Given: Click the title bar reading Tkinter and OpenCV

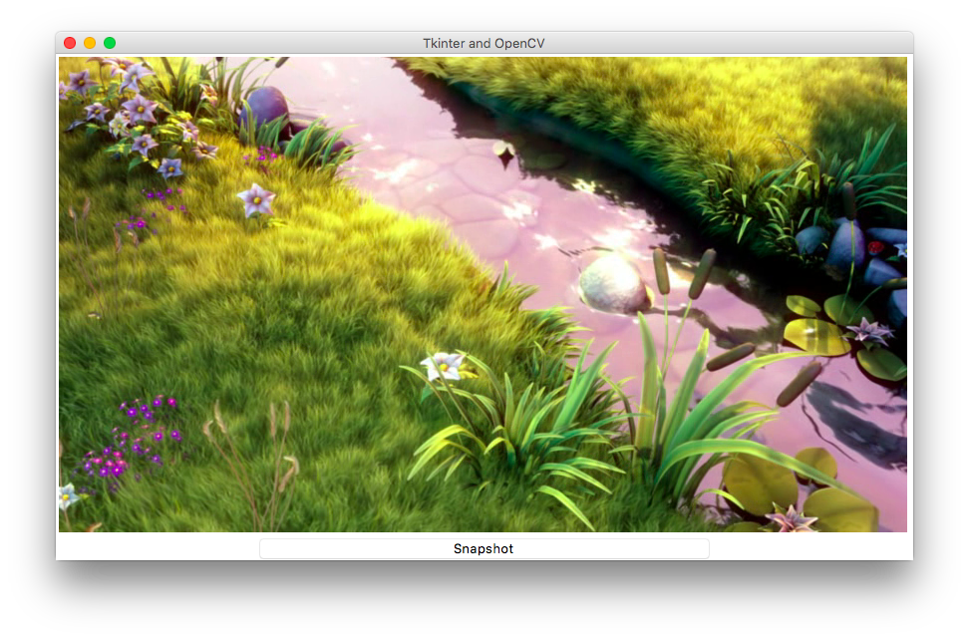Looking at the screenshot, I should [x=484, y=43].
